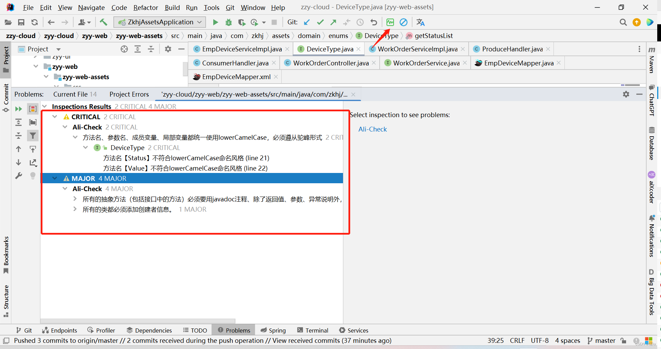Click the build hammer icon
The width and height of the screenshot is (661, 349).
(103, 22)
